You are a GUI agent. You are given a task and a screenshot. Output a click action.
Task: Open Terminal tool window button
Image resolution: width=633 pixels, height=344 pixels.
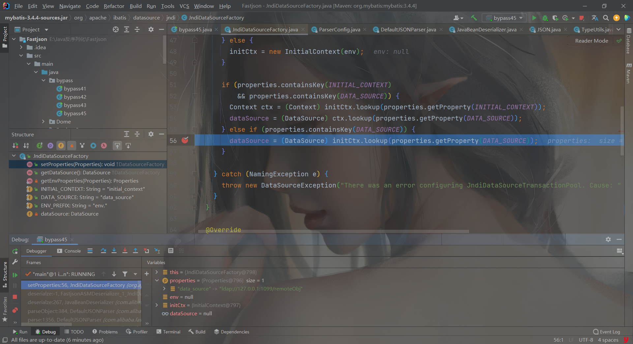coord(168,332)
